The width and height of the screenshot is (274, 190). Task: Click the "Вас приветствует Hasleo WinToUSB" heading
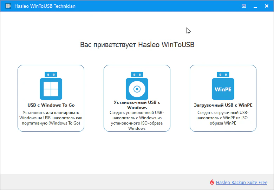[137, 45]
